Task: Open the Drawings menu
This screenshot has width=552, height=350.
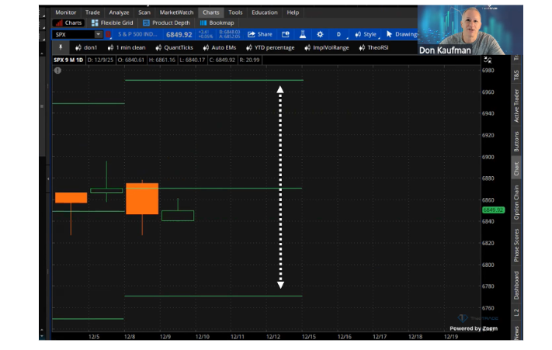Action: tap(401, 34)
